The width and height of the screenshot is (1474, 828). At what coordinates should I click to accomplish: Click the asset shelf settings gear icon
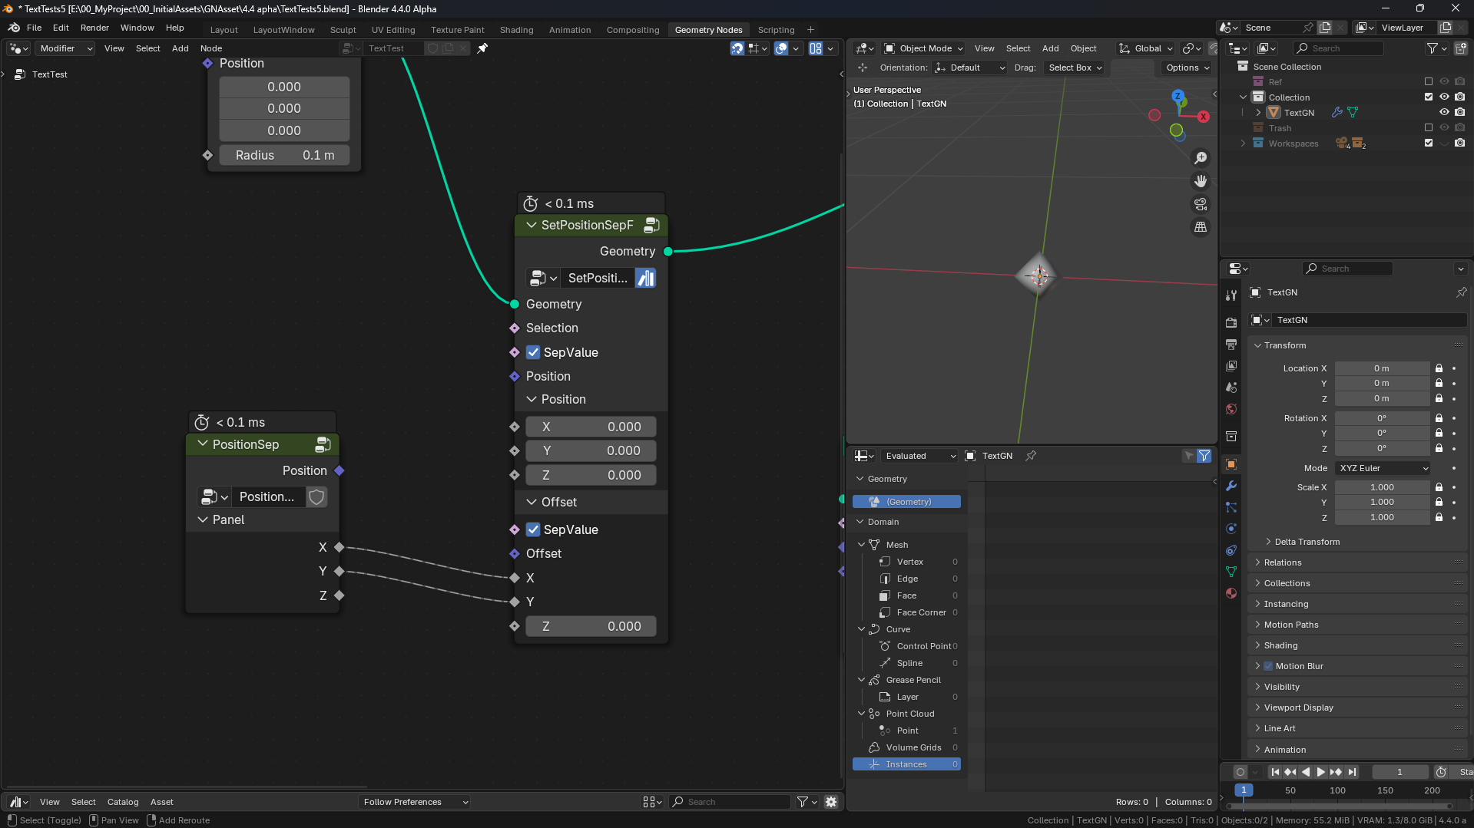click(x=831, y=802)
